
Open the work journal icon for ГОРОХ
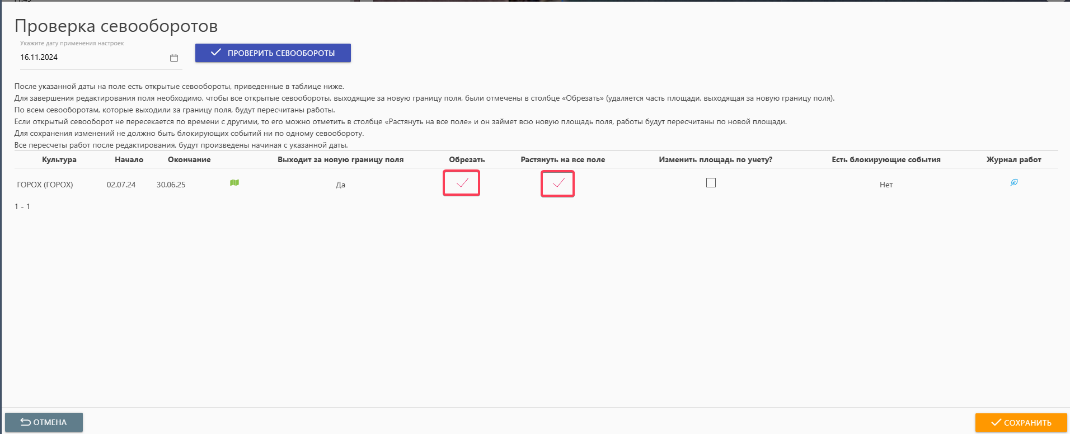[1013, 182]
